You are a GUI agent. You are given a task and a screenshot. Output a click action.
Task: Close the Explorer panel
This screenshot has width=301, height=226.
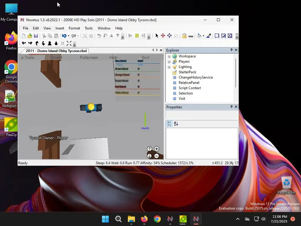(x=236, y=50)
